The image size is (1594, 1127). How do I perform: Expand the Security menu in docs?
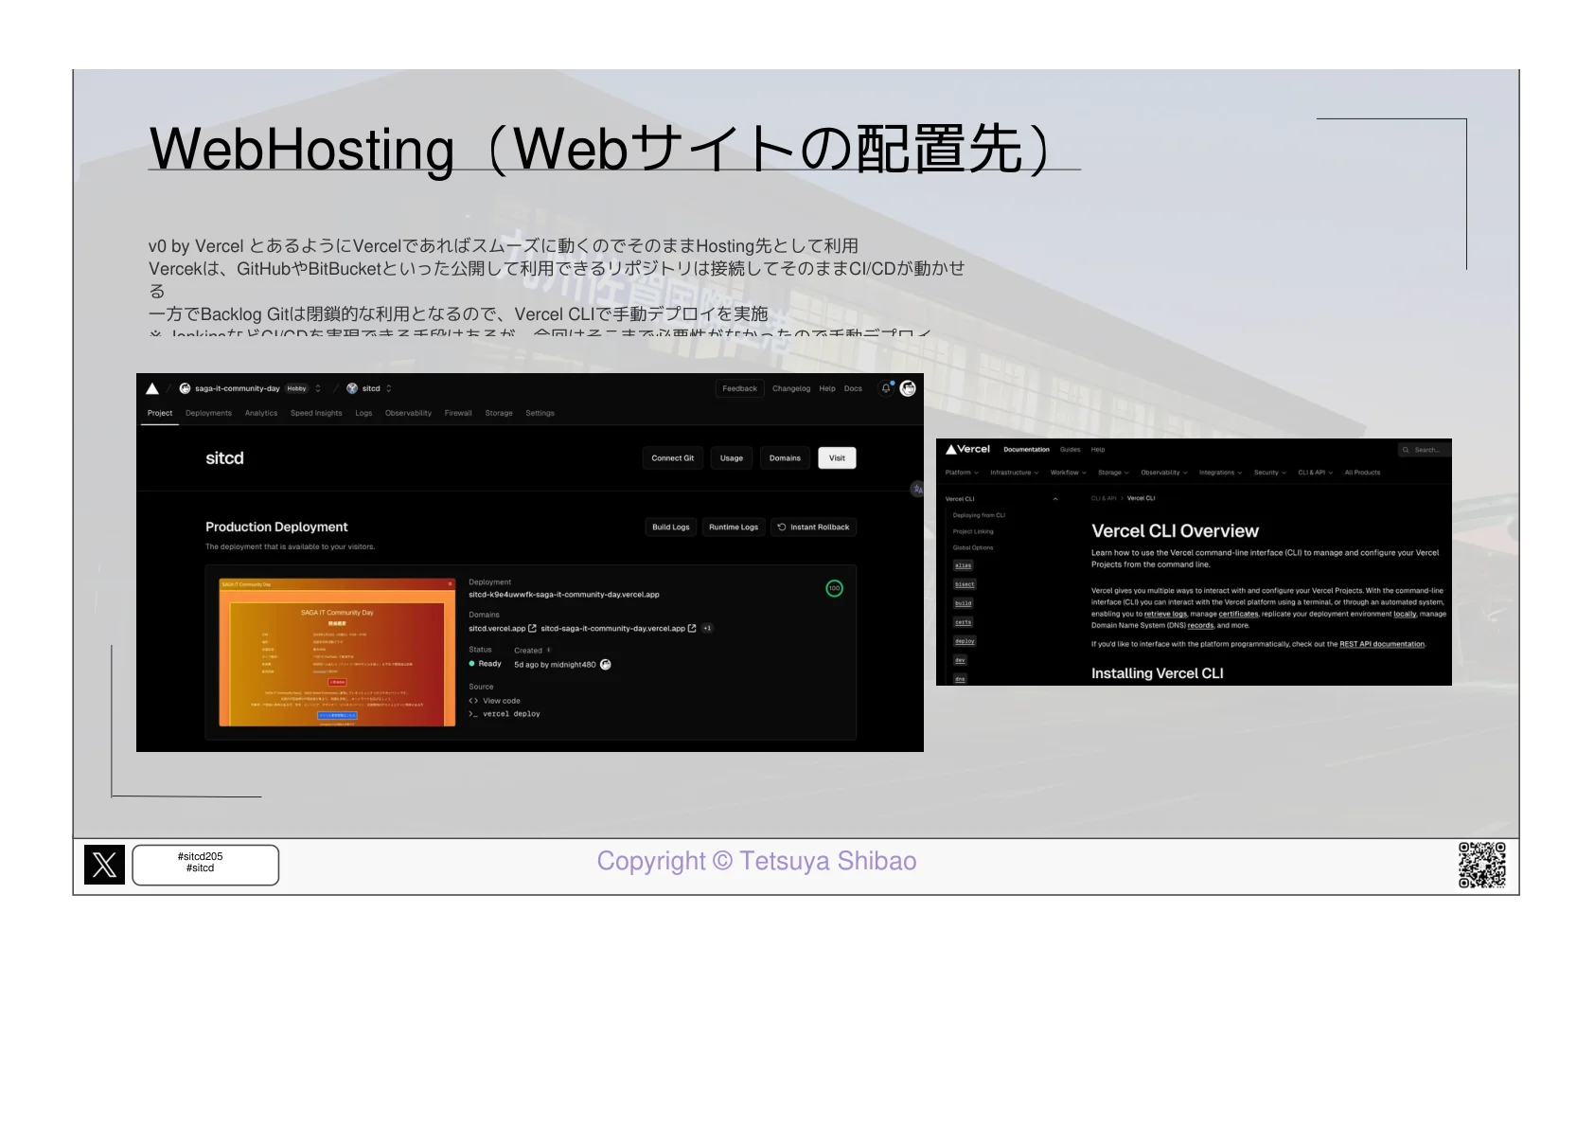tap(1270, 473)
